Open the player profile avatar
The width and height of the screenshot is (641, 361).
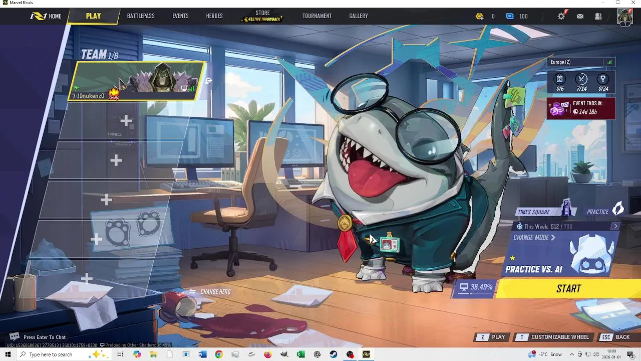point(624,17)
